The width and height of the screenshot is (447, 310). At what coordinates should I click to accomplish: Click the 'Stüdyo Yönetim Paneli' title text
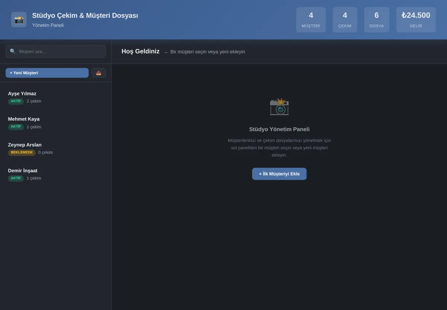279,129
